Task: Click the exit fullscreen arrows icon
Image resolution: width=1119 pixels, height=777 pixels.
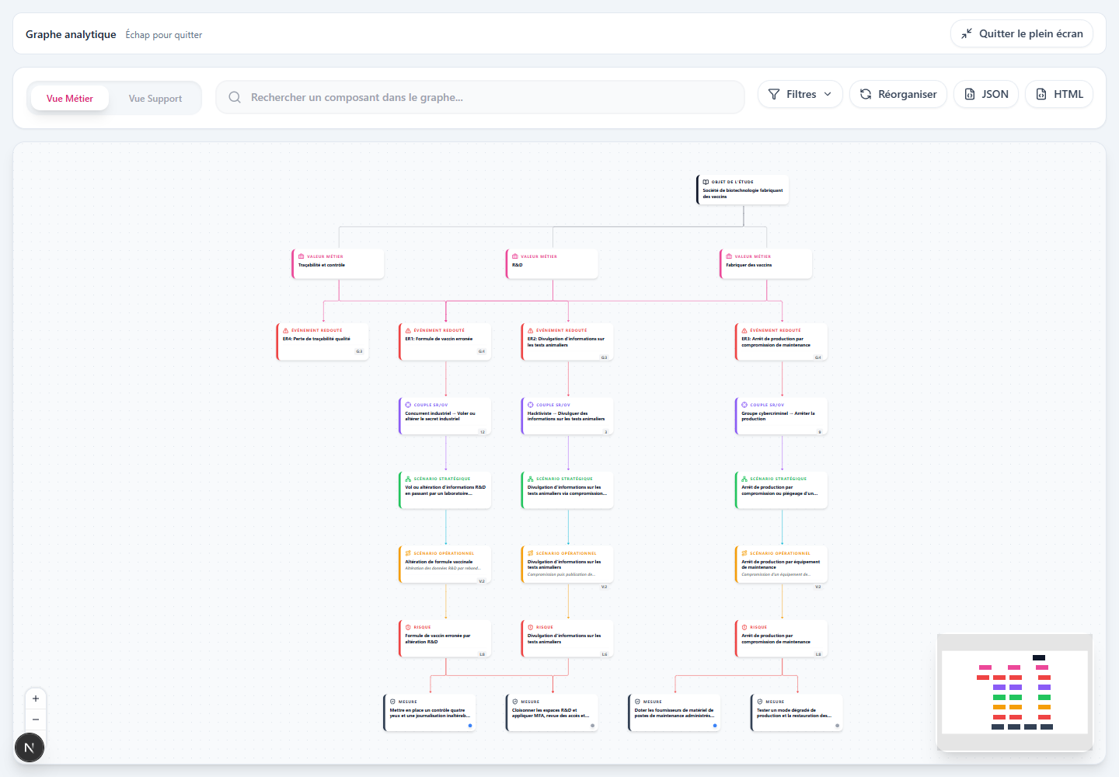Action: click(967, 33)
